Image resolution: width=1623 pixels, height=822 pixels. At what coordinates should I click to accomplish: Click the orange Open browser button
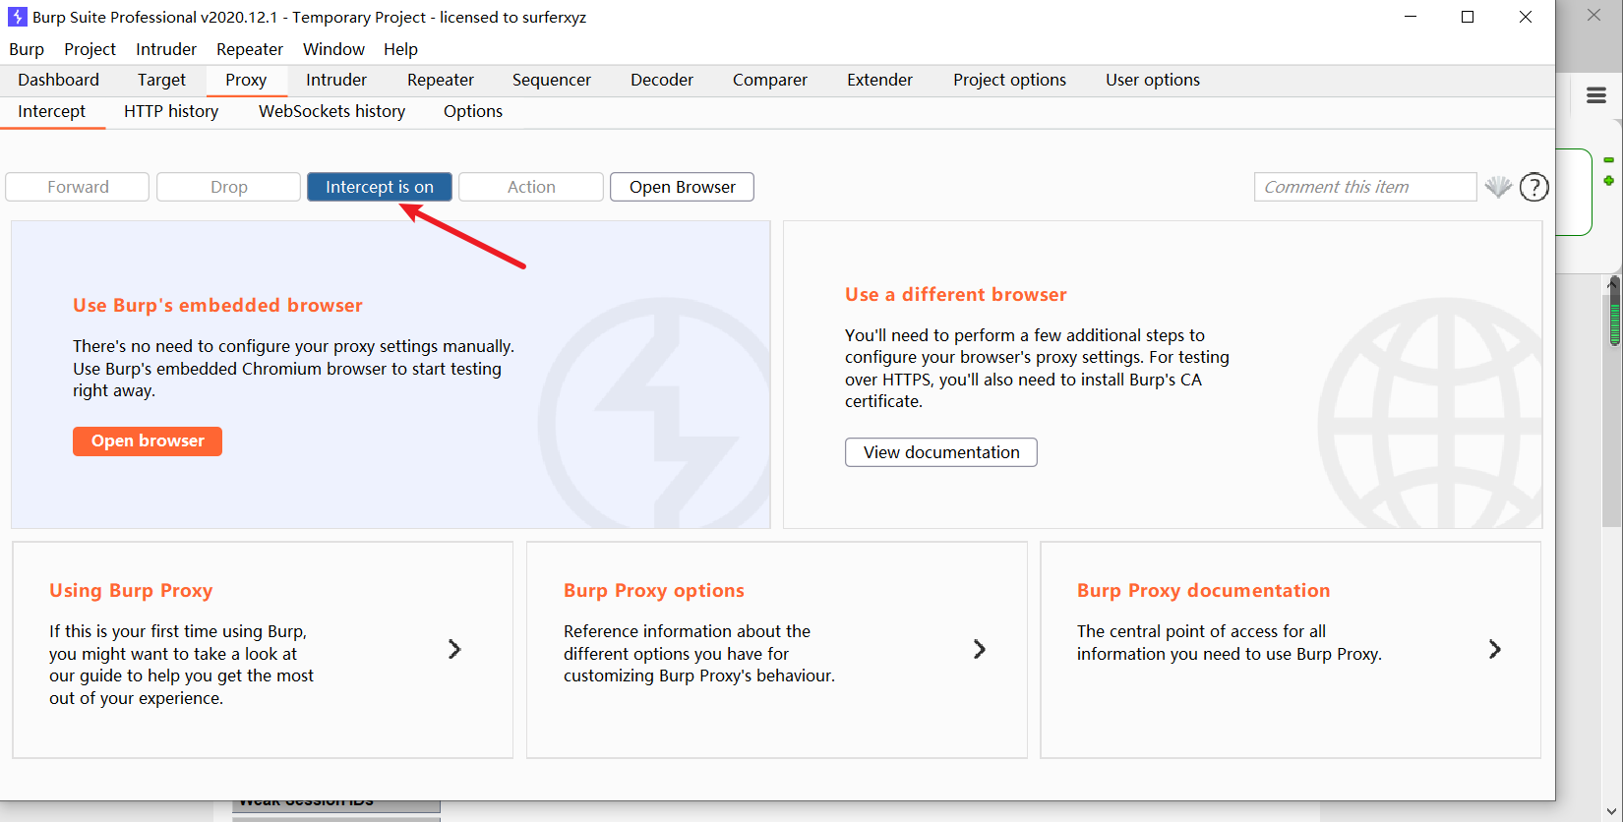pyautogui.click(x=148, y=441)
